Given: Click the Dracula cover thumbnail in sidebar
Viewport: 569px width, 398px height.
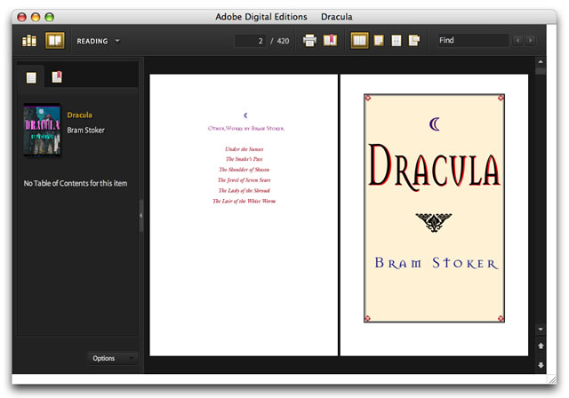Looking at the screenshot, I should click(42, 130).
